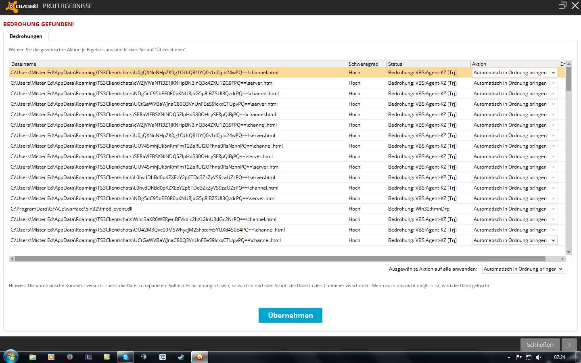Open Aktion dropdown for SERaVlFBS server.html row
Viewport: 581px width, 363px height.
(x=514, y=156)
